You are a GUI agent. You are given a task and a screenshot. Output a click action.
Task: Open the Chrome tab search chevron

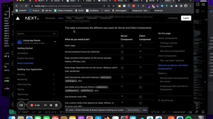(x=190, y=1)
